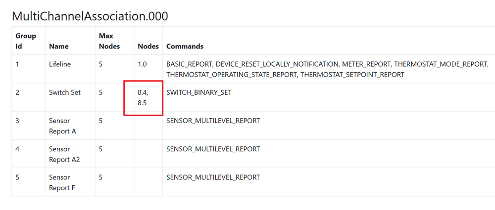The image size is (495, 210).
Task: Select the Sensor Report A name cell
Action: click(59, 126)
